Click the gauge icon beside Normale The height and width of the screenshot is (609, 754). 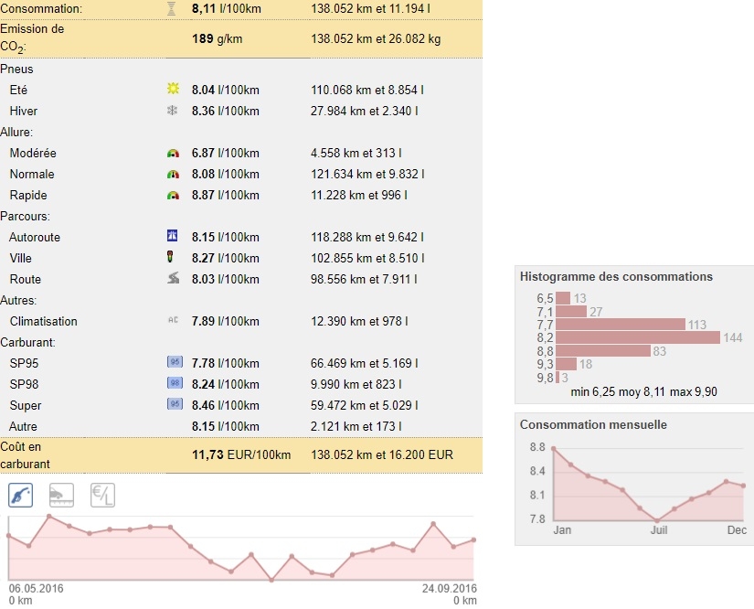[x=173, y=174]
